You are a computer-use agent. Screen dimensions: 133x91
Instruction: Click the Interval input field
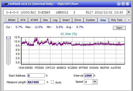89,76
